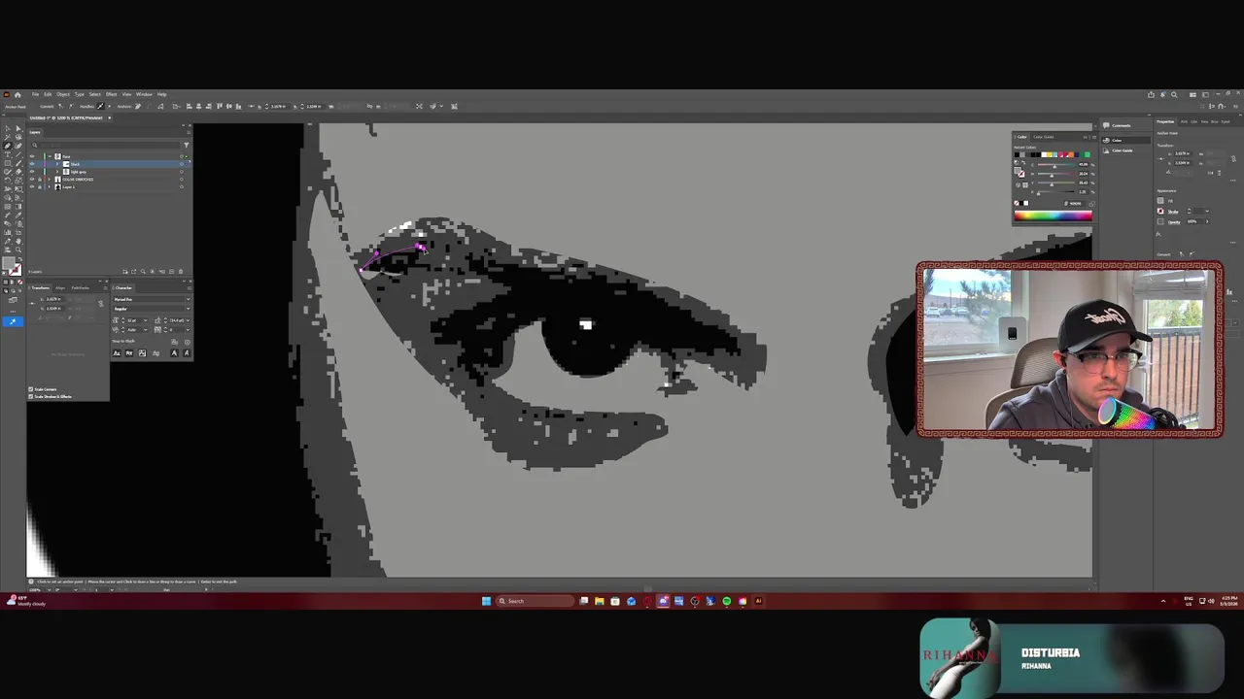
Task: Toggle the Scale Strokes & Effects checkbox
Action: [x=30, y=396]
